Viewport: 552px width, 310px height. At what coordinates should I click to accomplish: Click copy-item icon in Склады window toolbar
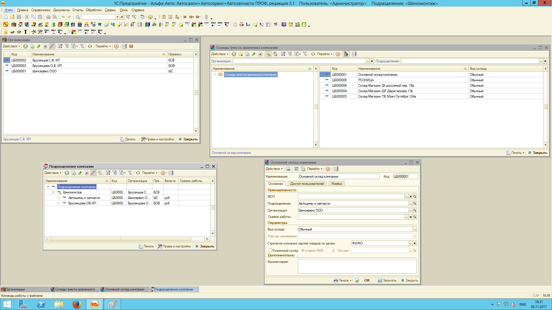tap(247, 54)
